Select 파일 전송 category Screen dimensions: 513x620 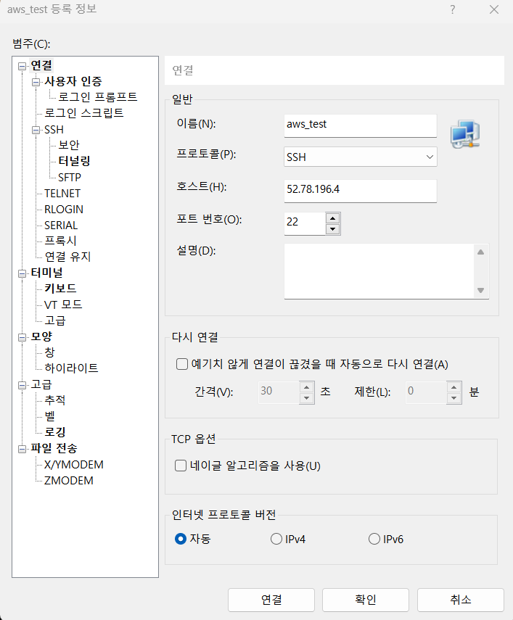tap(54, 448)
